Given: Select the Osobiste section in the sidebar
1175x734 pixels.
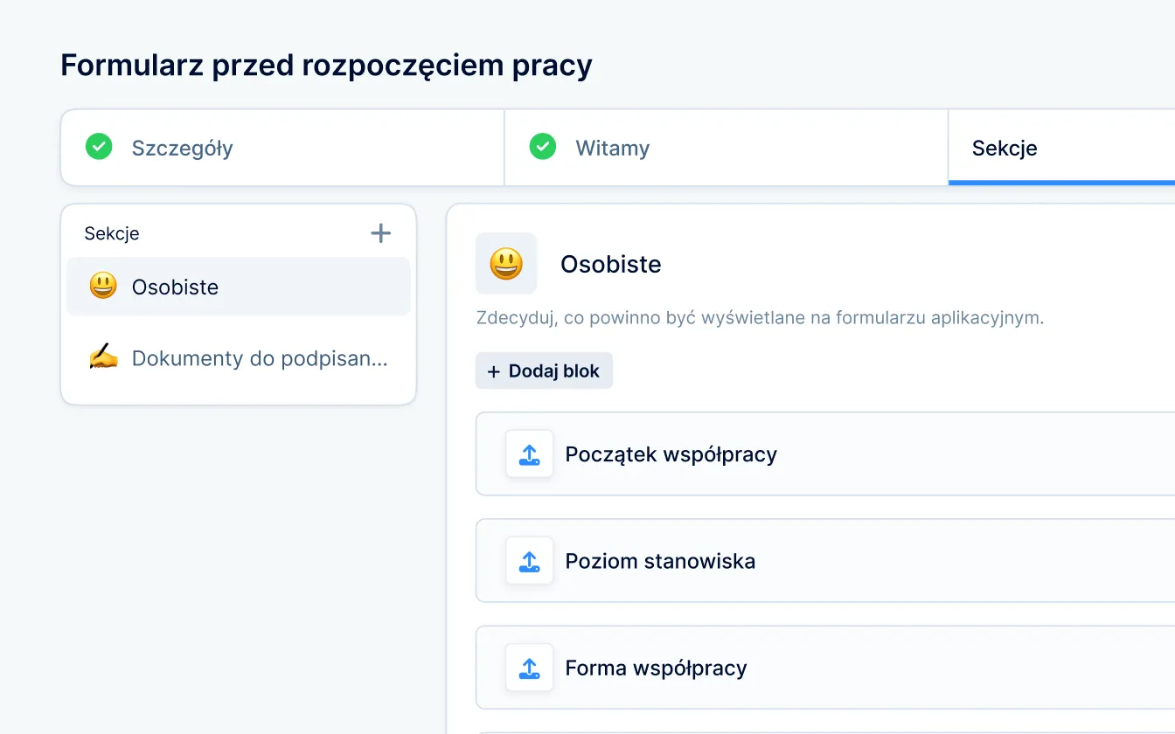Looking at the screenshot, I should pyautogui.click(x=175, y=287).
